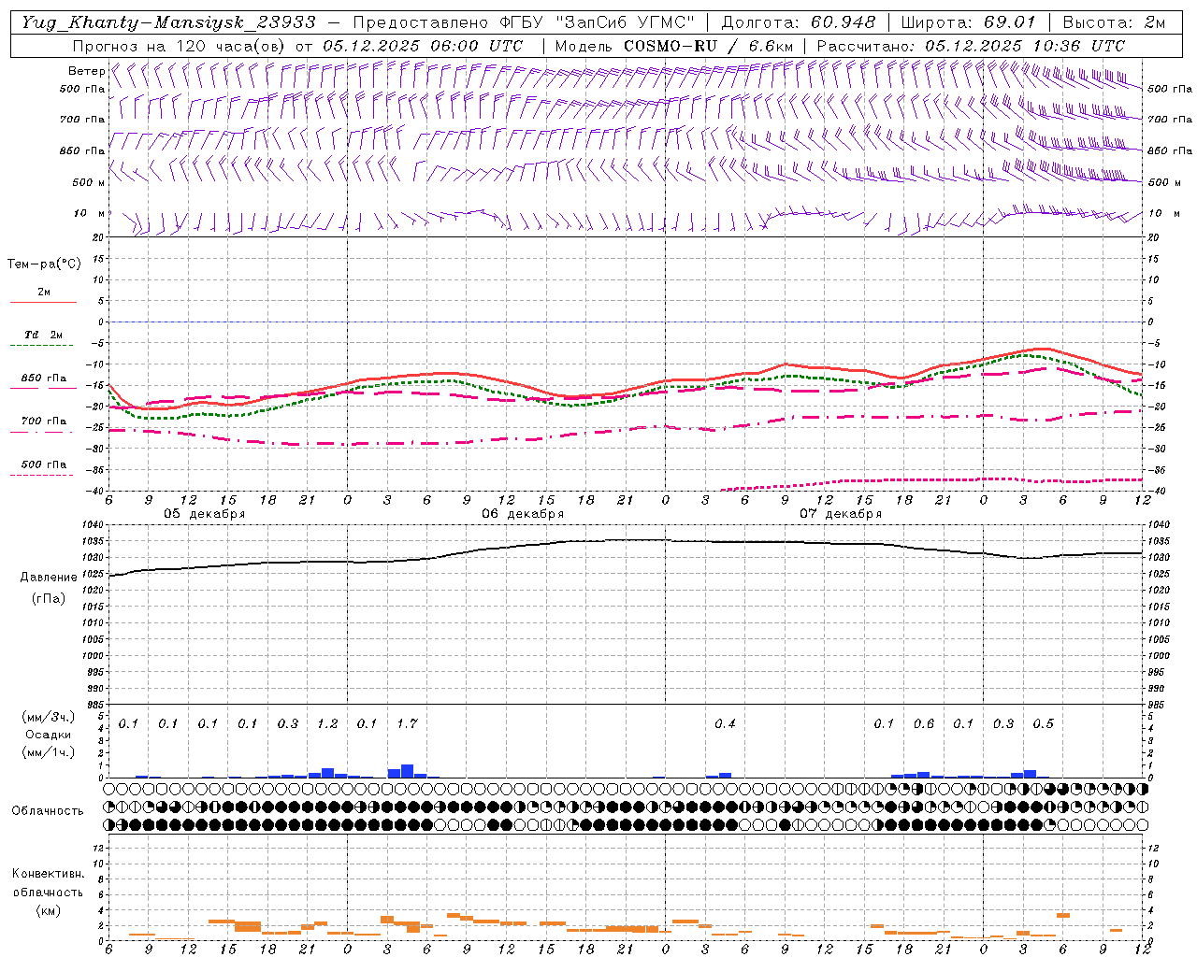The image size is (1197, 957).
Task: Click the station title Yug_Khanty-Mansiysk_23933
Action: [168, 22]
